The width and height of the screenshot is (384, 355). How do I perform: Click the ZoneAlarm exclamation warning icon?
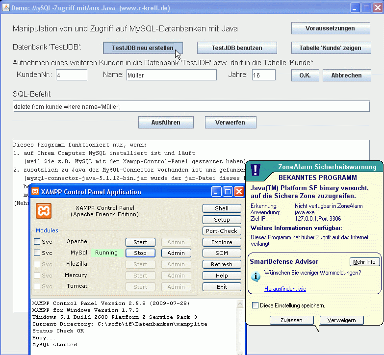pos(256,170)
